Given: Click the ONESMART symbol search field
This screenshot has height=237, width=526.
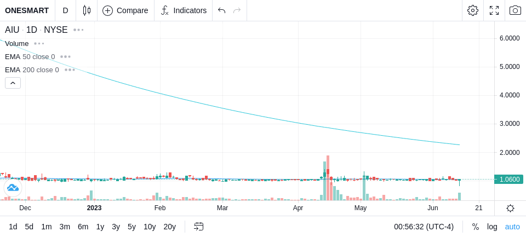Looking at the screenshot, I should [27, 10].
